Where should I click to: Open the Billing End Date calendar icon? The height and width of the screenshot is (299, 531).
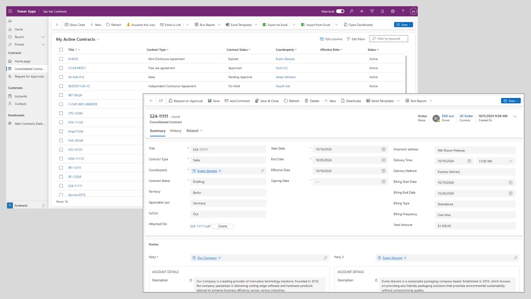click(511, 193)
